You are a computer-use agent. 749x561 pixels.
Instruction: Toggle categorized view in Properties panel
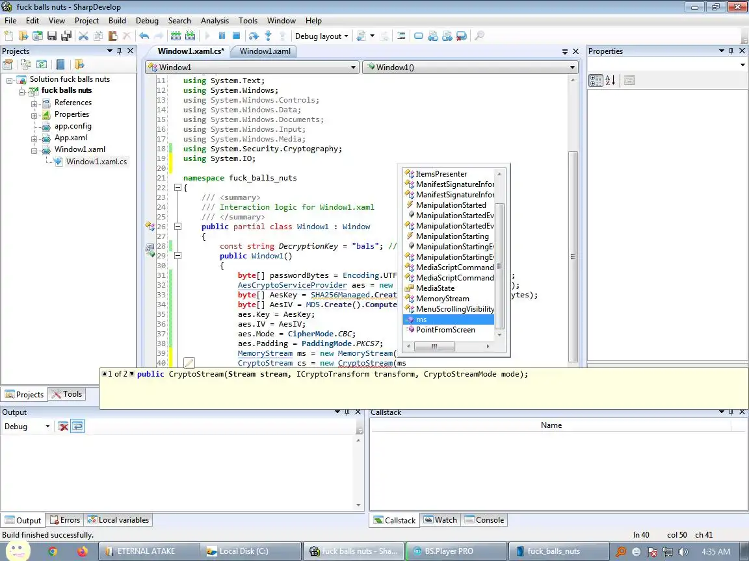(596, 81)
